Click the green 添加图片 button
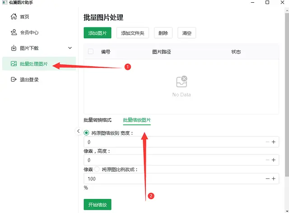 (98, 33)
